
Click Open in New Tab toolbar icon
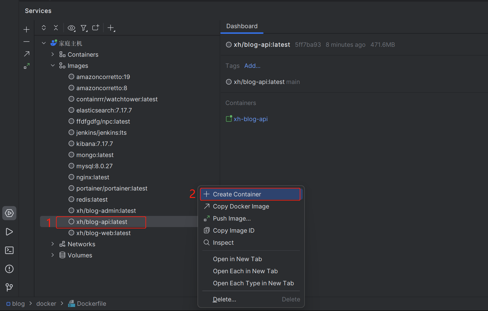[96, 28]
